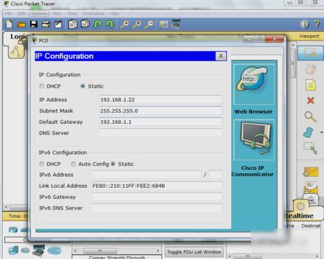
Task: Open the Tools menu
Action: click(72, 14)
